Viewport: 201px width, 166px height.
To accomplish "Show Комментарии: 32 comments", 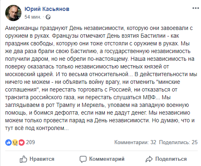I will tap(135, 142).
